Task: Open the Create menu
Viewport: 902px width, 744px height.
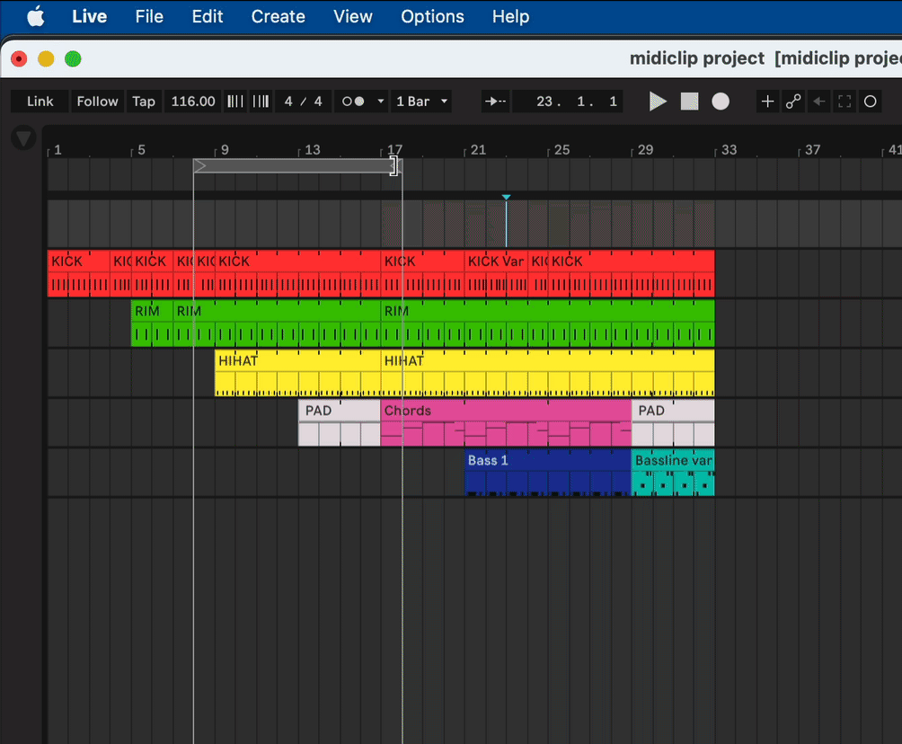Action: (278, 16)
